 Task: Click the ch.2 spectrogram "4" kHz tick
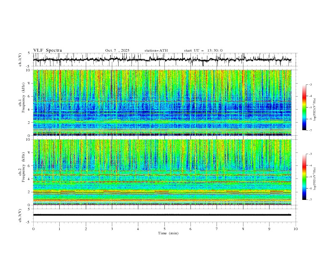coord(29,179)
